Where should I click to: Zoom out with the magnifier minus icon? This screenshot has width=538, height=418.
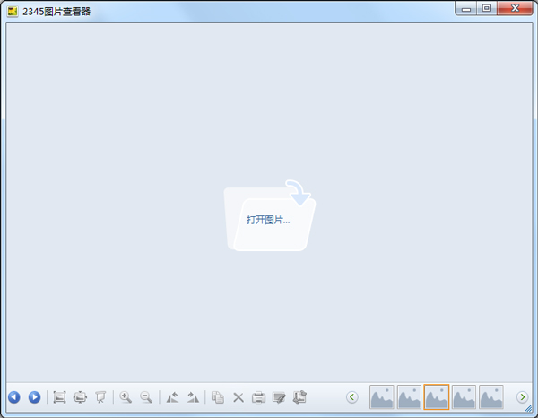click(145, 396)
